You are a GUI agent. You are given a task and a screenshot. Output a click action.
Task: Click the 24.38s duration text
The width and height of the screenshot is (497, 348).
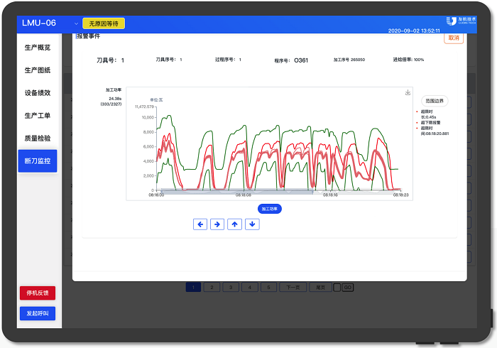115,99
